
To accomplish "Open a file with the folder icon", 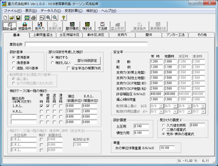I will click(12, 18).
